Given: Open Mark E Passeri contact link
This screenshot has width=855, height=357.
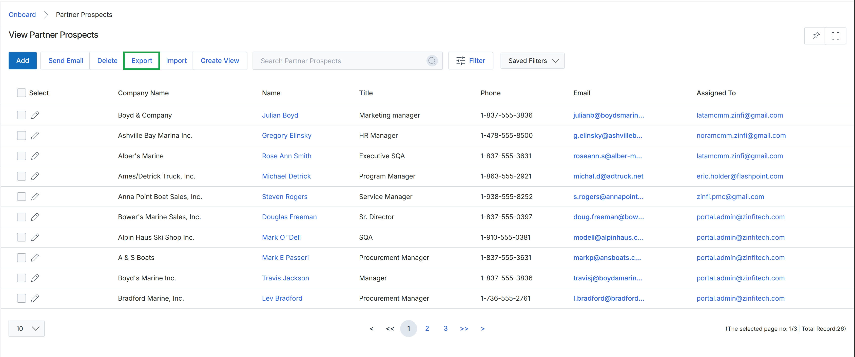Looking at the screenshot, I should point(285,258).
